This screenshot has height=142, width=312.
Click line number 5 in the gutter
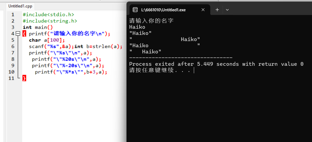click(x=13, y=40)
